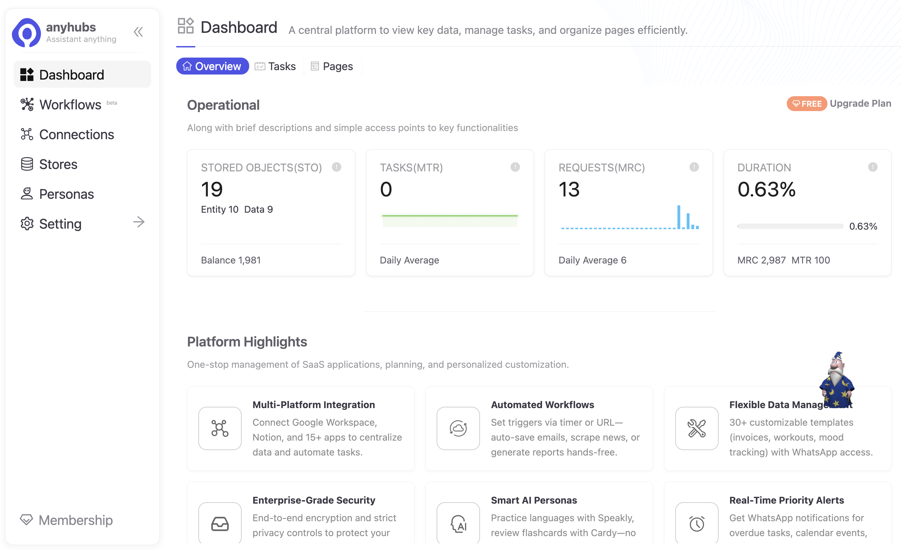Click the Multi-Platform Integration icon
This screenshot has width=901, height=550.
pyautogui.click(x=220, y=428)
